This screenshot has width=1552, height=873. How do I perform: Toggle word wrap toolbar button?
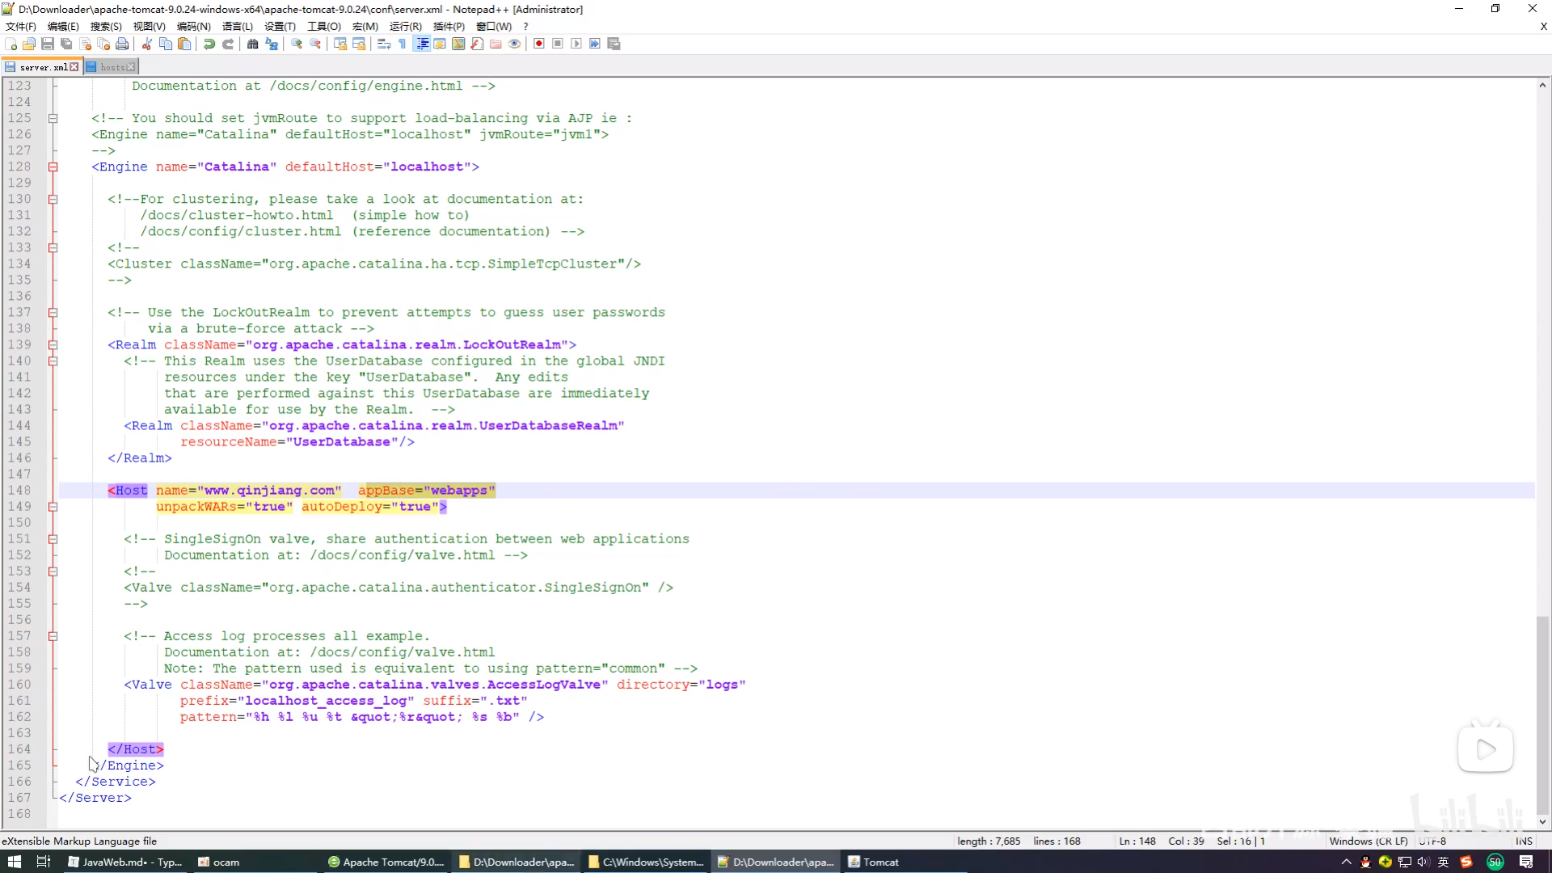384,44
